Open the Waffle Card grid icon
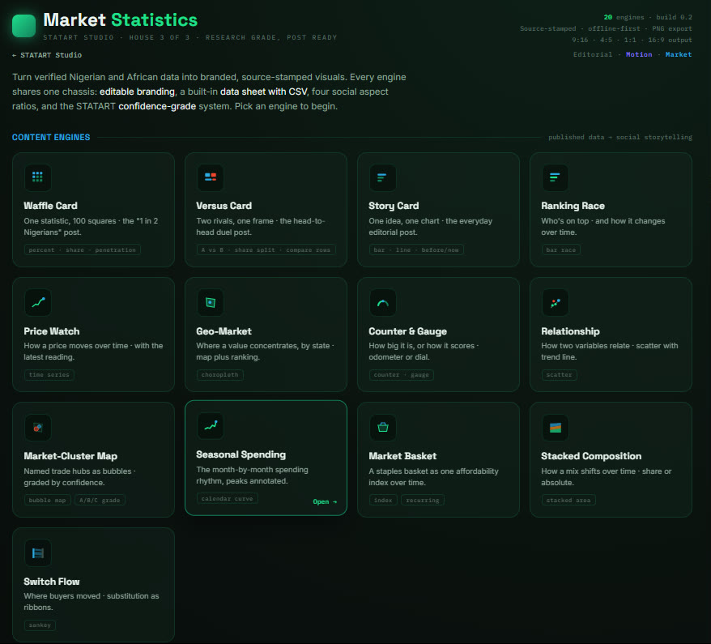Image resolution: width=711 pixels, height=644 pixels. tap(37, 177)
